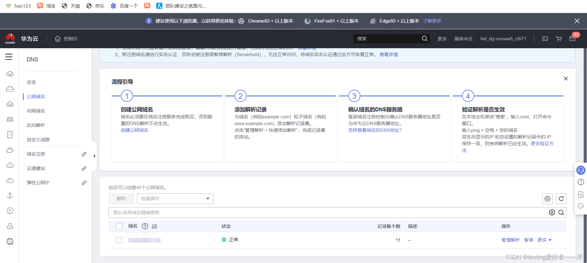Select 反向解析 in the DNS menu
Image resolution: width=587 pixels, height=263 pixels.
click(36, 125)
